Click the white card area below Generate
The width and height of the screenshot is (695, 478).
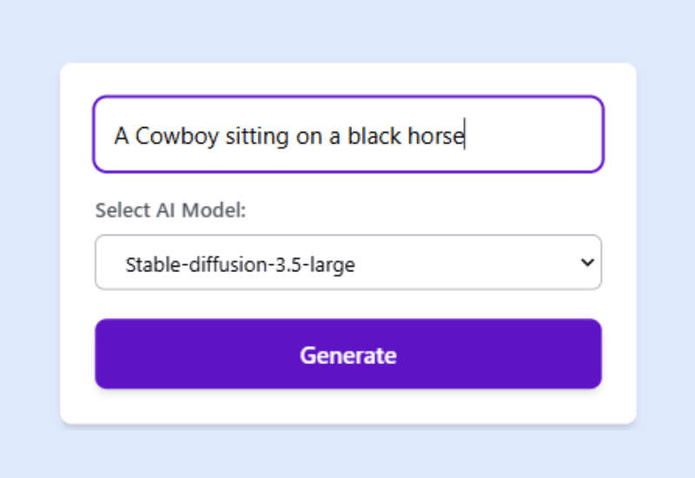click(347, 407)
